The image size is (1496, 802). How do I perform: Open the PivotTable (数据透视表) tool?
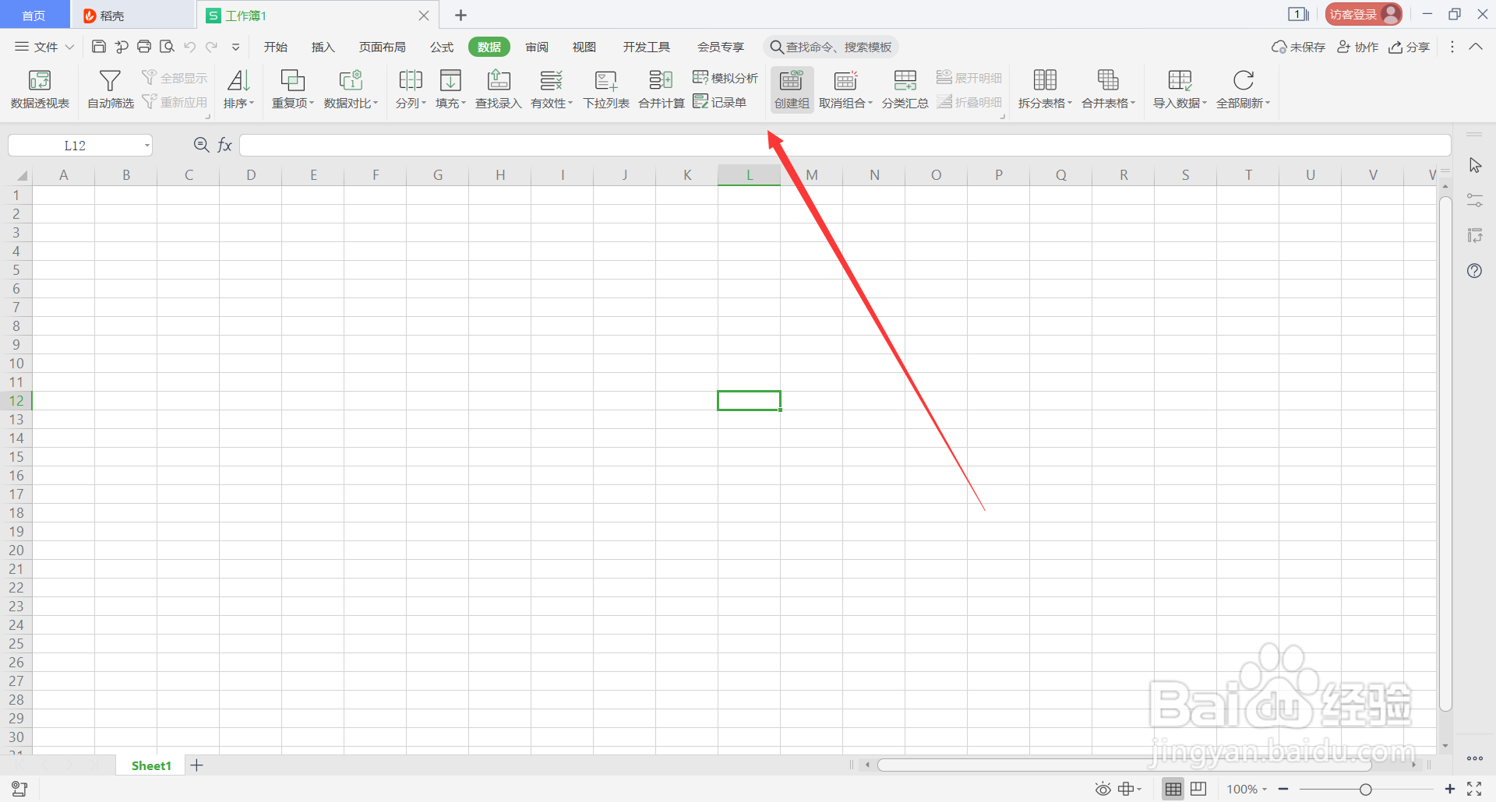click(x=40, y=90)
